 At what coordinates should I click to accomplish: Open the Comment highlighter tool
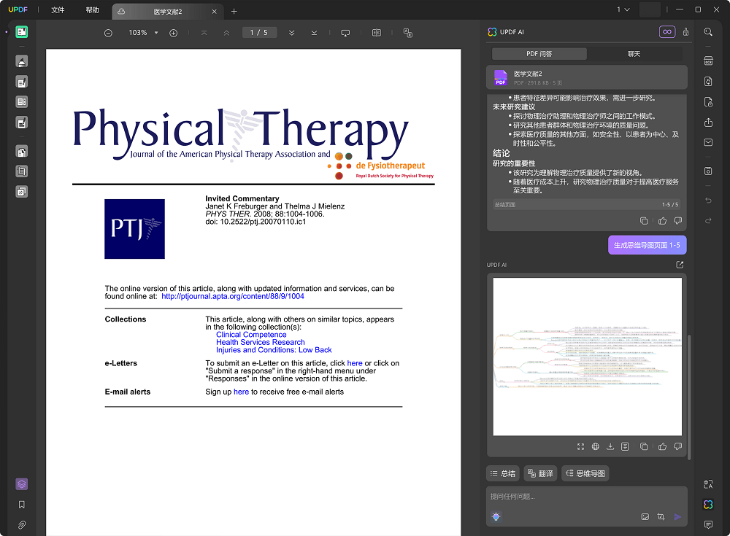[21, 61]
